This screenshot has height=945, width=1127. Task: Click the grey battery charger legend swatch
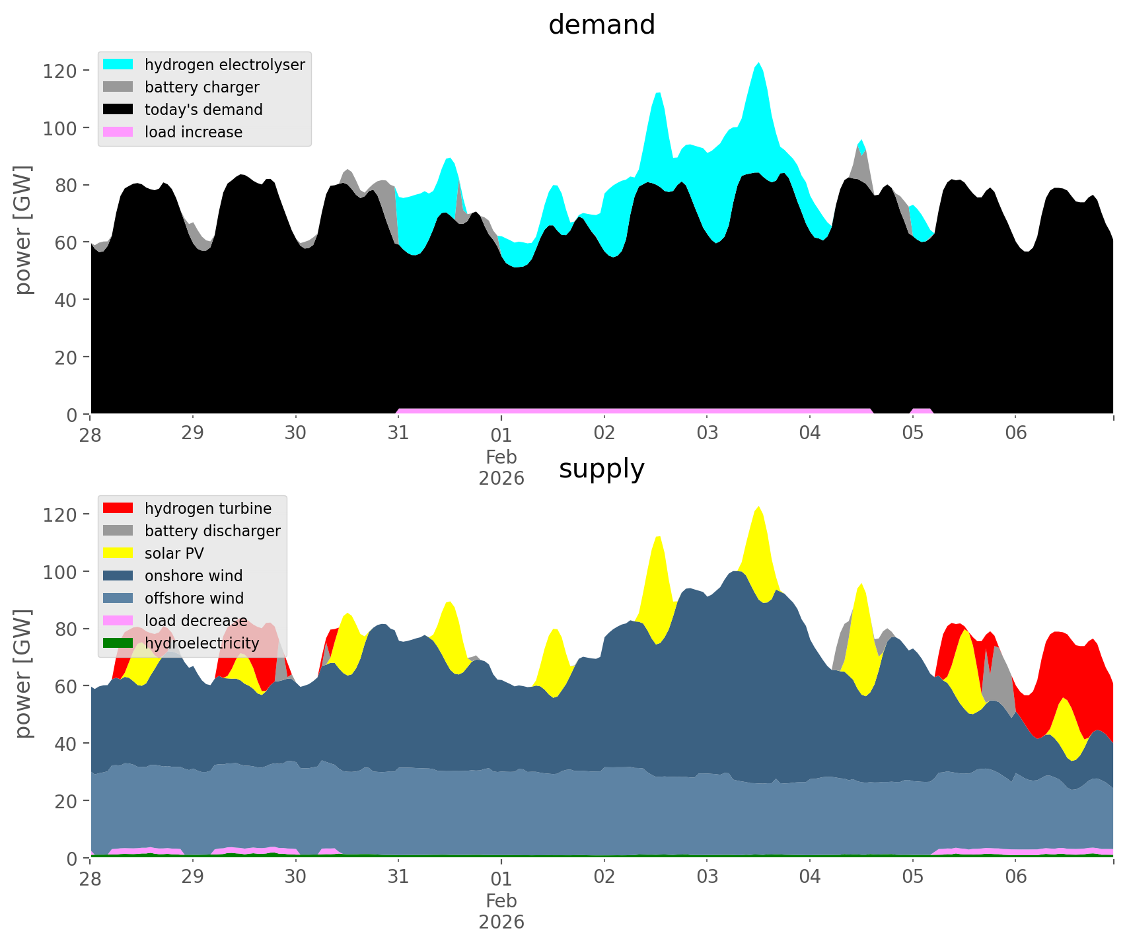(x=118, y=87)
